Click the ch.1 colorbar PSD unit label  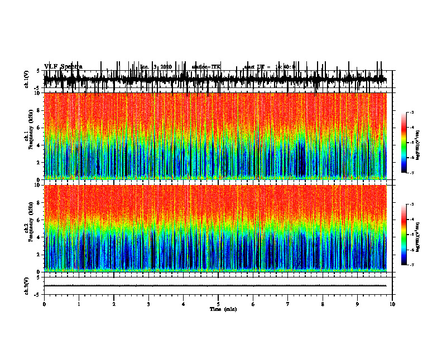(417, 145)
